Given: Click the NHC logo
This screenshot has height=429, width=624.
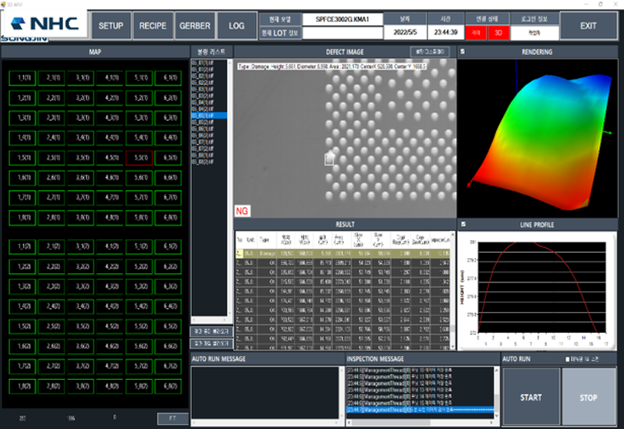Looking at the screenshot, I should [x=45, y=23].
